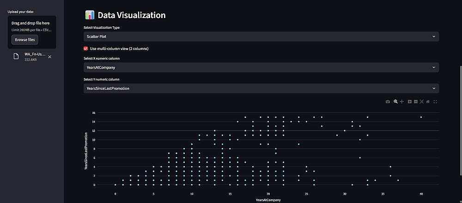The height and width of the screenshot is (203, 462).
Task: Reset axes with the home icon
Action: tap(428, 101)
